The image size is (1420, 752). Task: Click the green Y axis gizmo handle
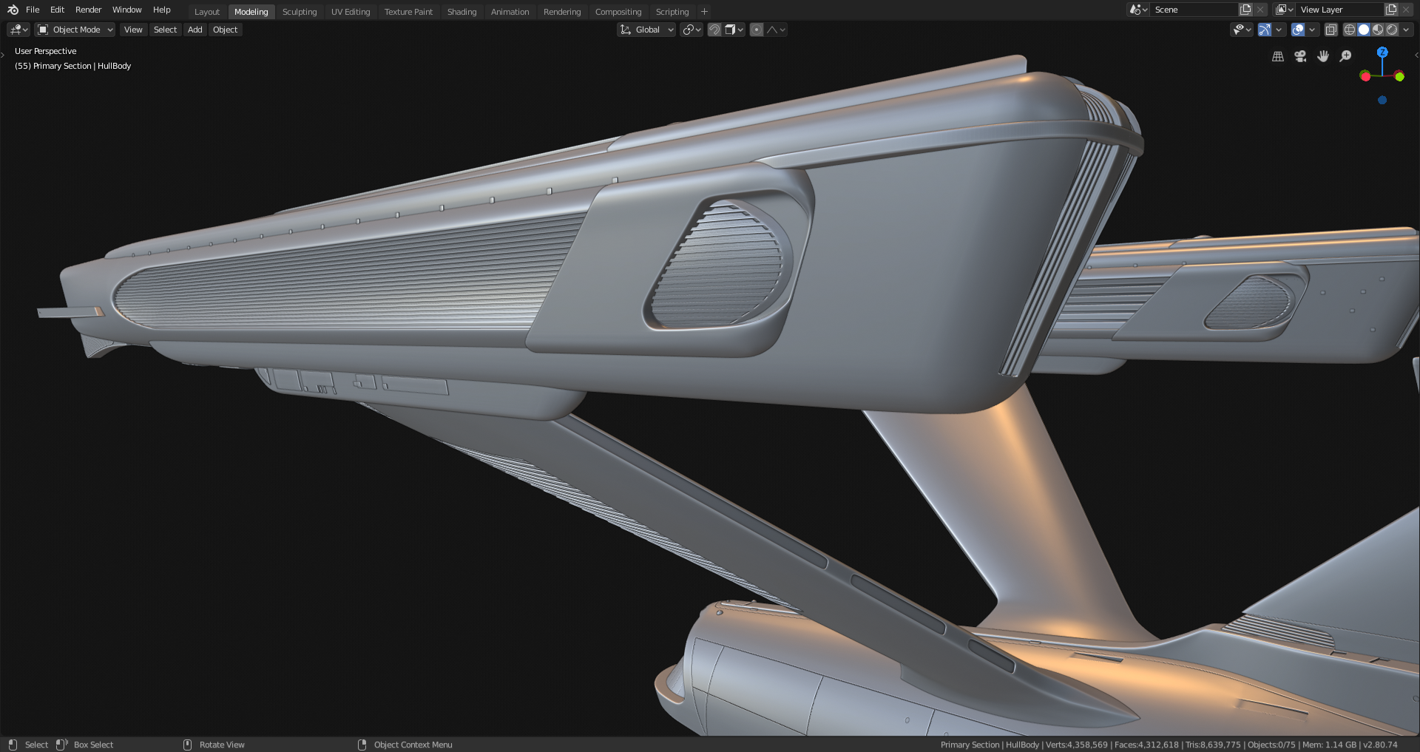(x=1399, y=77)
